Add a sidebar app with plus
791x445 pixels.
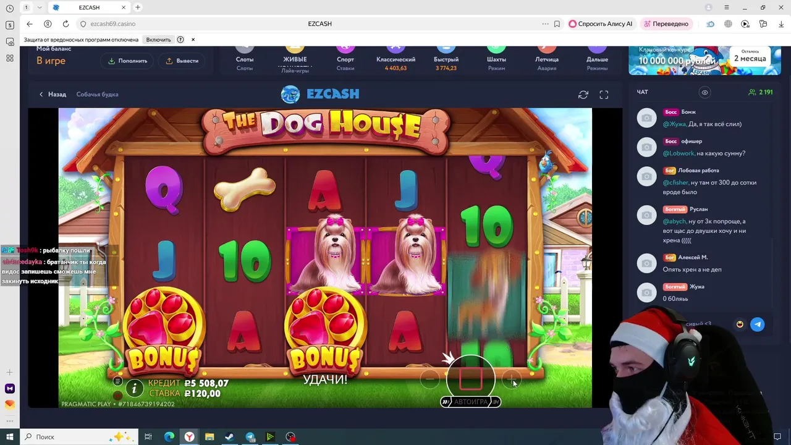point(10,372)
